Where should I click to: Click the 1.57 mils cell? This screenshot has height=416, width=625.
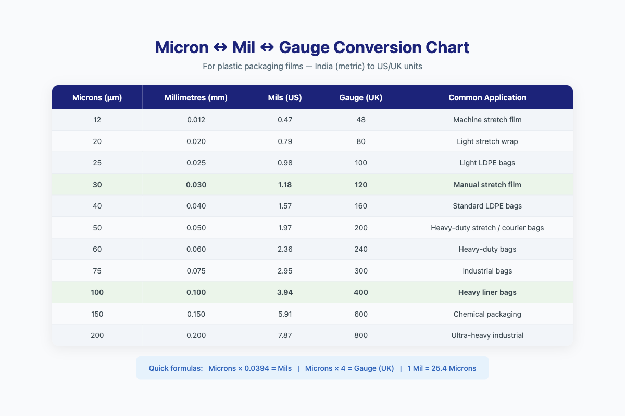coord(284,206)
